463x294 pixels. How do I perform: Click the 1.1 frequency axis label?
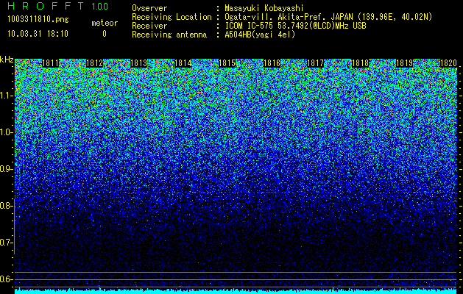(6, 96)
